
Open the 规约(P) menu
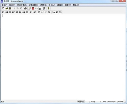tap(12, 5)
